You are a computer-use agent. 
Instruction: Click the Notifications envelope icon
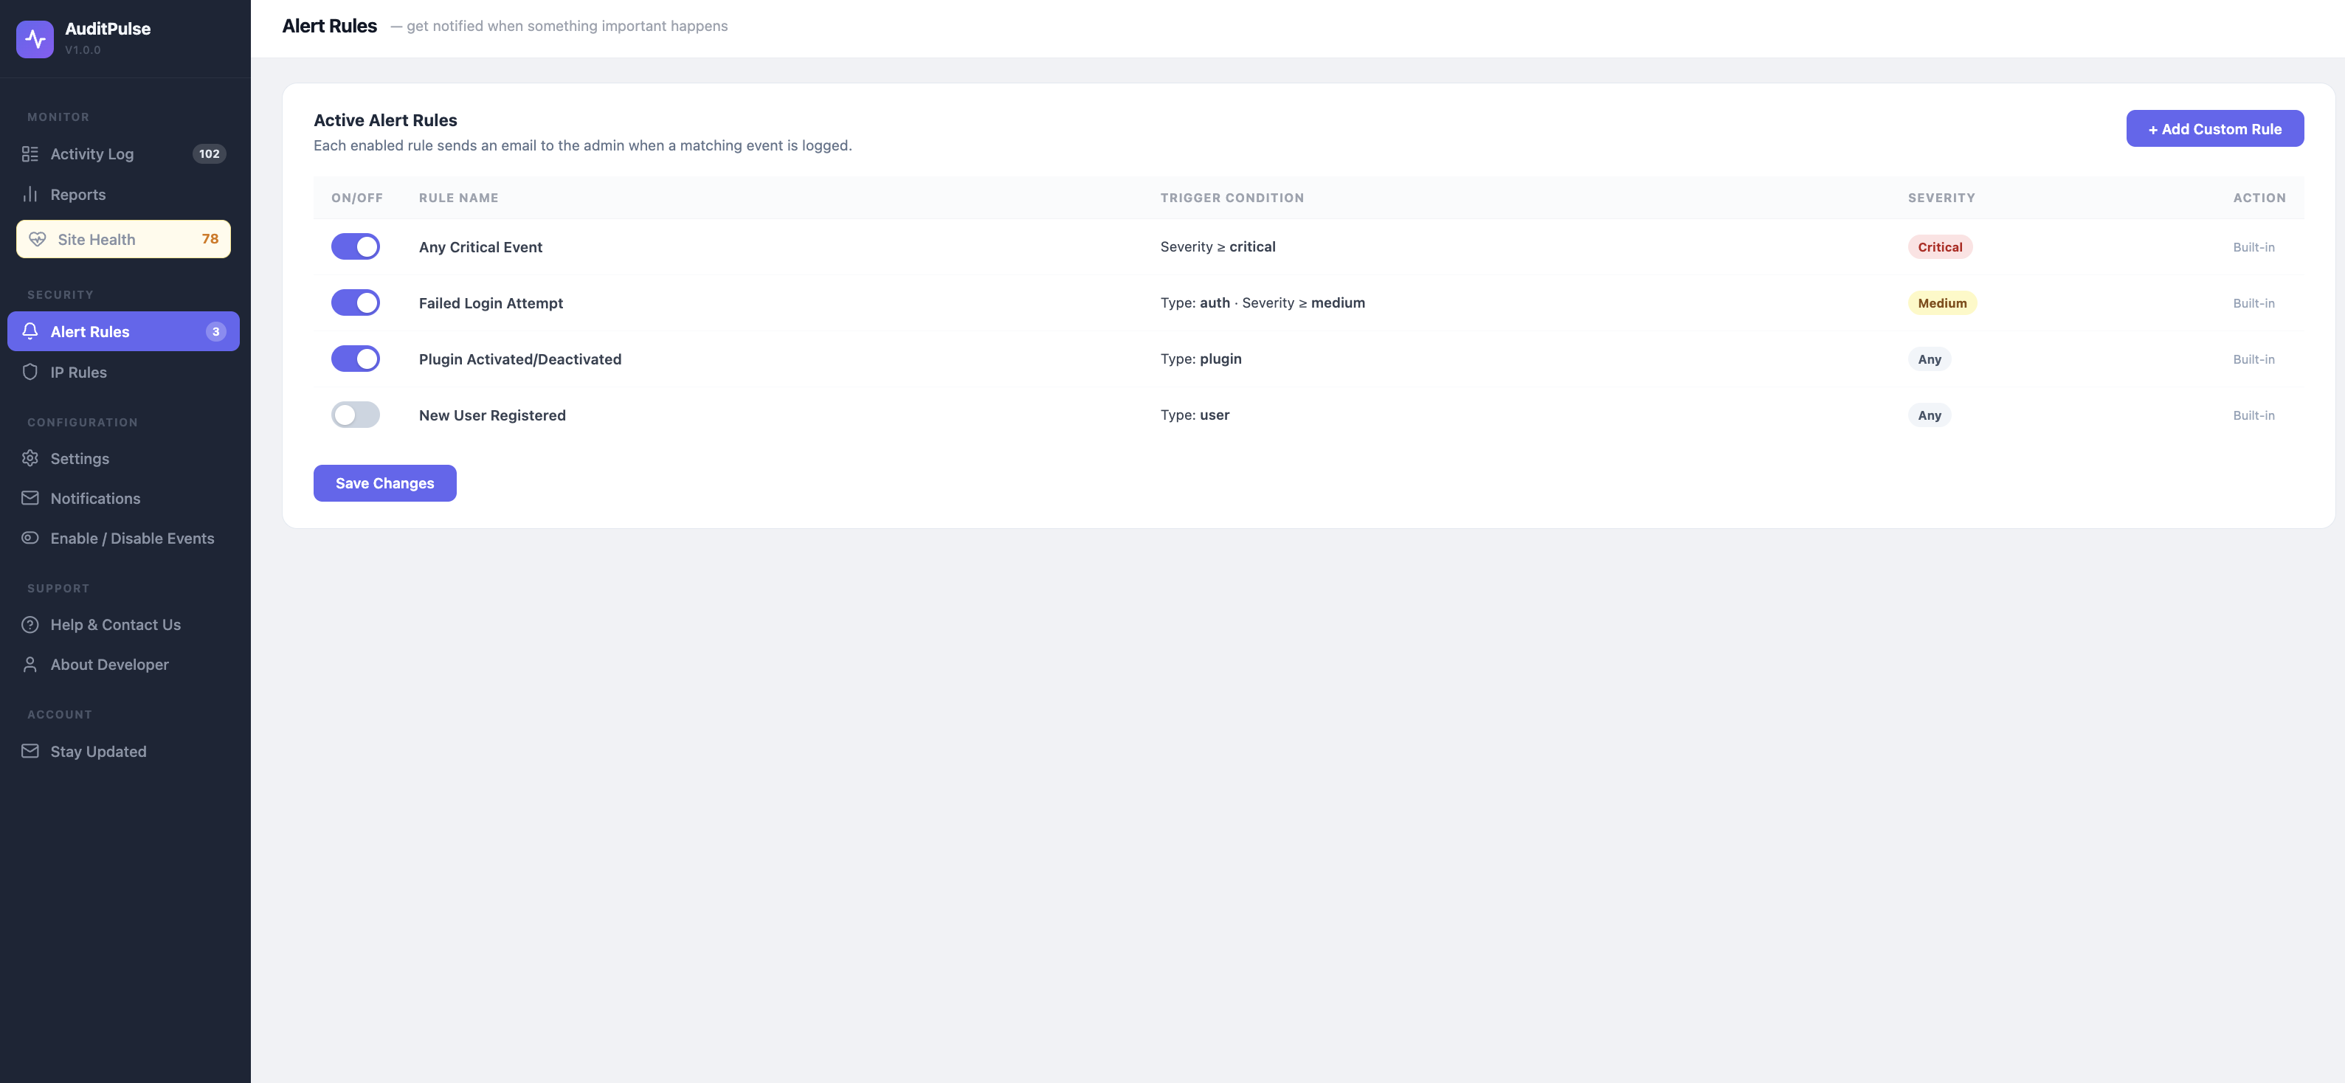coord(30,498)
